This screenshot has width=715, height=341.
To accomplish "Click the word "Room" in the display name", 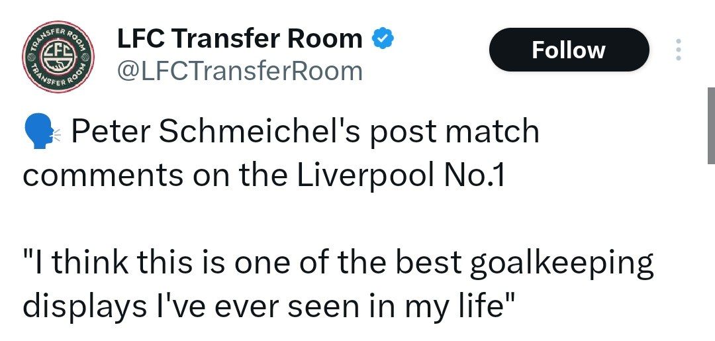I will coord(324,39).
